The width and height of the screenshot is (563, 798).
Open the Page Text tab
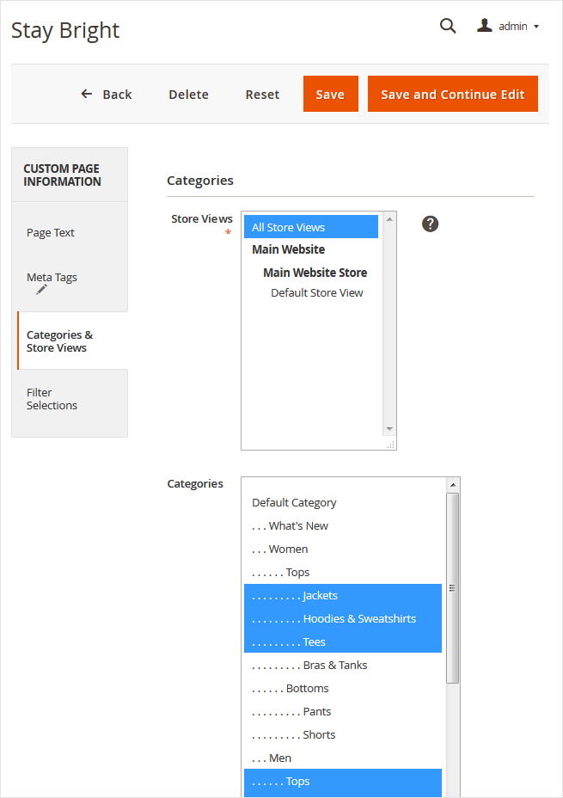coord(51,232)
